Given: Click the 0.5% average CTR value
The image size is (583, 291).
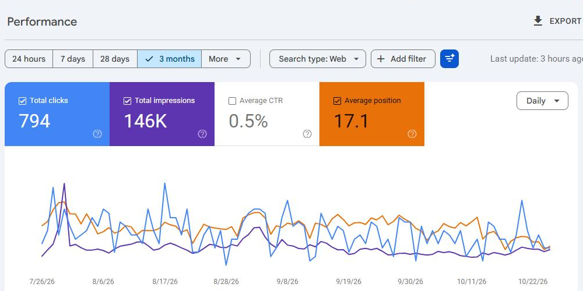Looking at the screenshot, I should click(248, 121).
